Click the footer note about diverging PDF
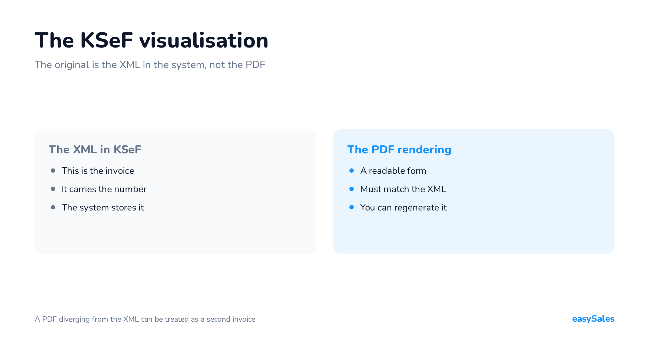Screen dimensions: 649x340 [x=145, y=319]
